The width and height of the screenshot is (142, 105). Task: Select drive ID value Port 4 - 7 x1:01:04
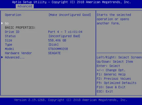click(x=65, y=32)
